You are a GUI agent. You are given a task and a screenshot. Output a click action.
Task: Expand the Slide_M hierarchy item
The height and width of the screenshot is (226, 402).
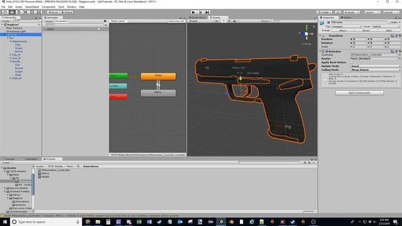coord(11,78)
